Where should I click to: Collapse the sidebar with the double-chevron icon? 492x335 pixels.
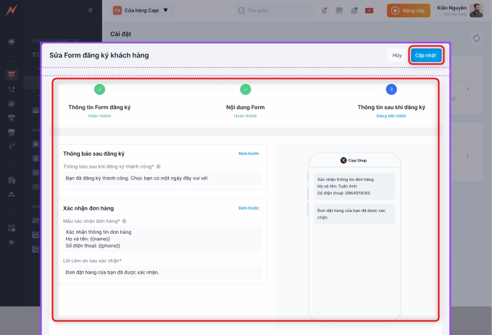point(90,10)
